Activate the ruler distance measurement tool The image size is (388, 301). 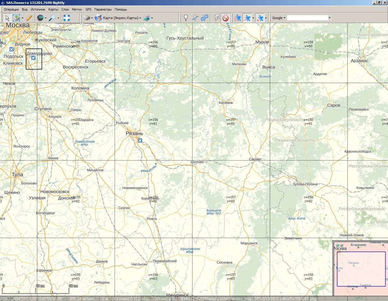pyautogui.click(x=29, y=18)
